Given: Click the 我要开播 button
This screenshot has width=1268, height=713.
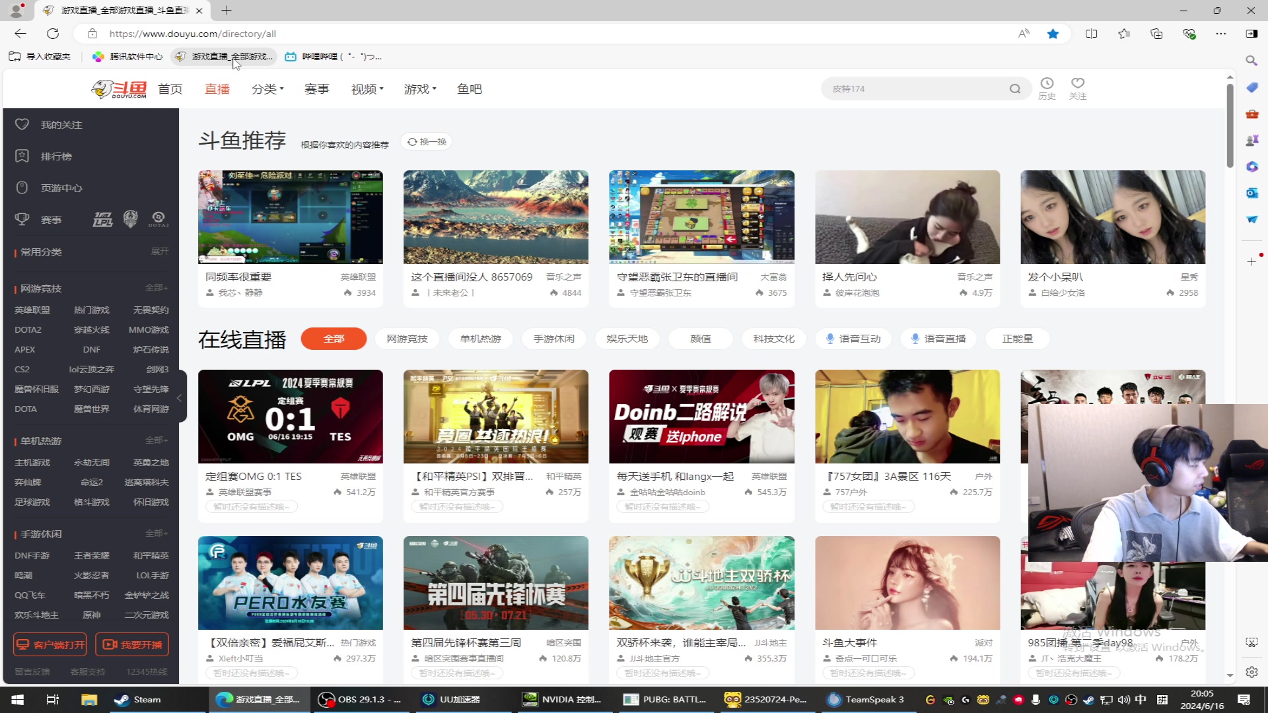Looking at the screenshot, I should [132, 645].
